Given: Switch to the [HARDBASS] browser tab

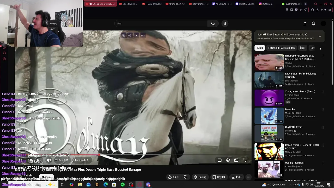Looking at the screenshot, I should 152,4.
